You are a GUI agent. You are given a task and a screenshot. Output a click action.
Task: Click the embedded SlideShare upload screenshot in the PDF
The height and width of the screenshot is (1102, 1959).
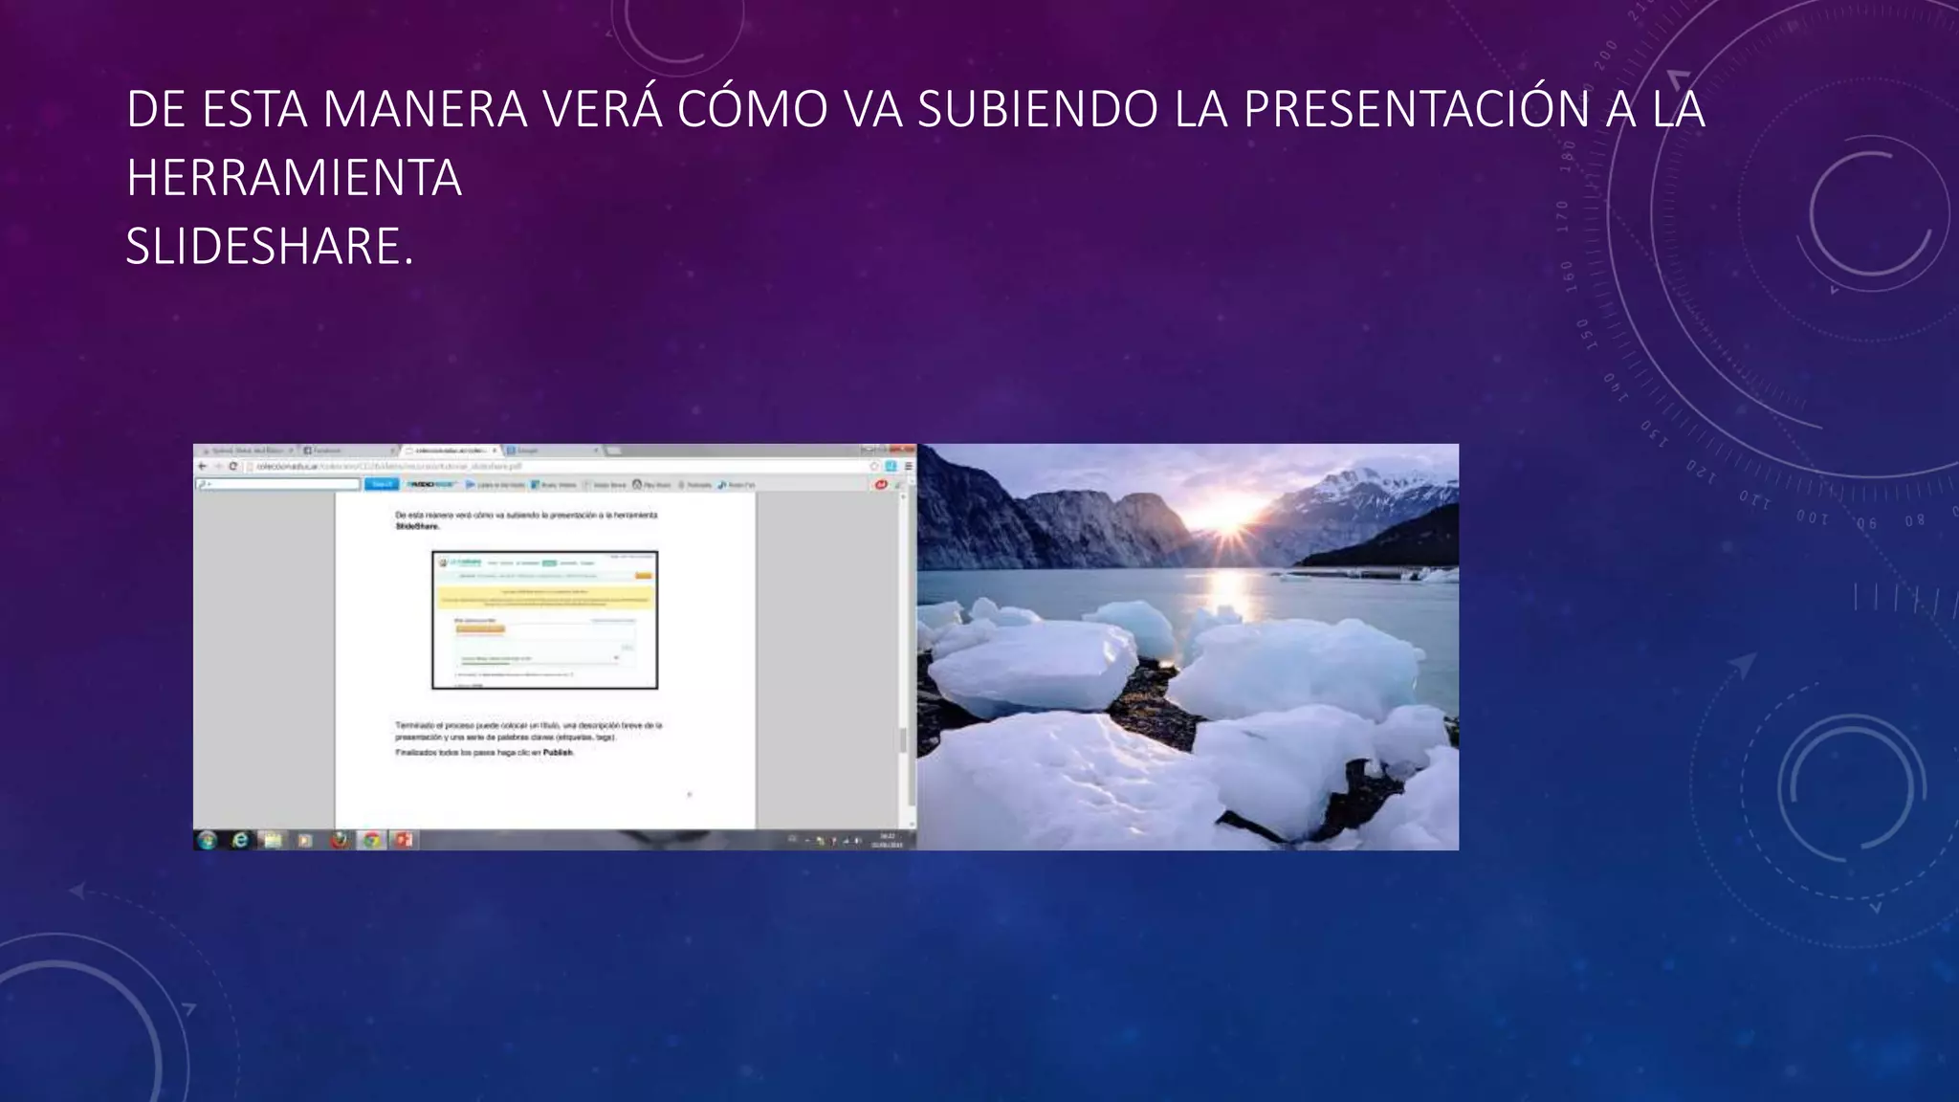tap(544, 620)
